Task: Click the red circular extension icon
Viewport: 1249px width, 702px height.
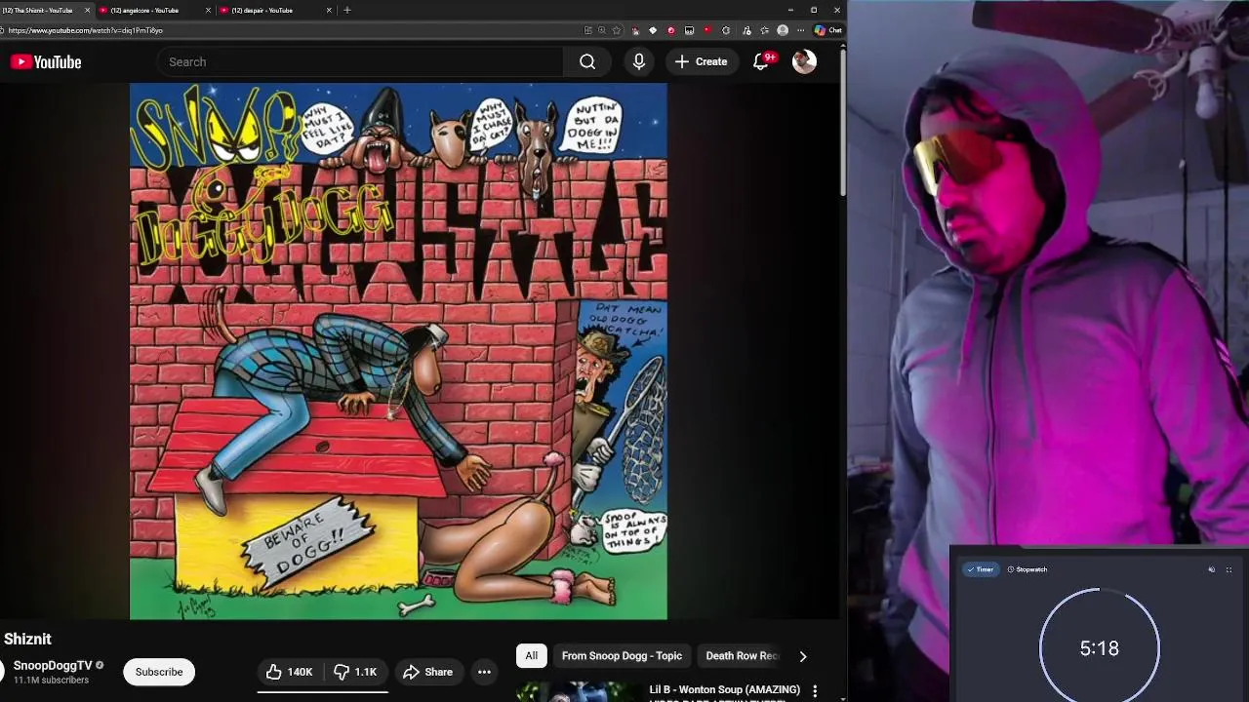Action: pos(671,30)
